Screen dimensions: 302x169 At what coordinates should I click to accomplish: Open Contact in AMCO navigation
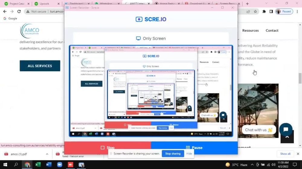click(272, 30)
